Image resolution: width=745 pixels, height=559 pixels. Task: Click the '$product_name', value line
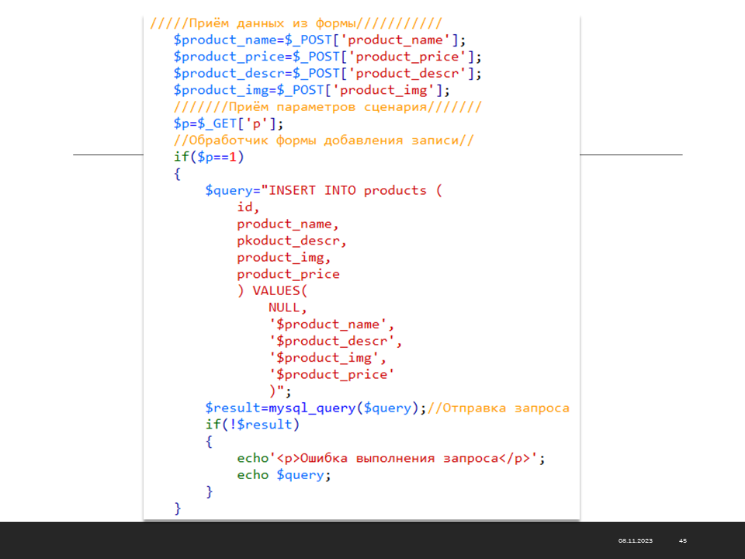click(331, 325)
